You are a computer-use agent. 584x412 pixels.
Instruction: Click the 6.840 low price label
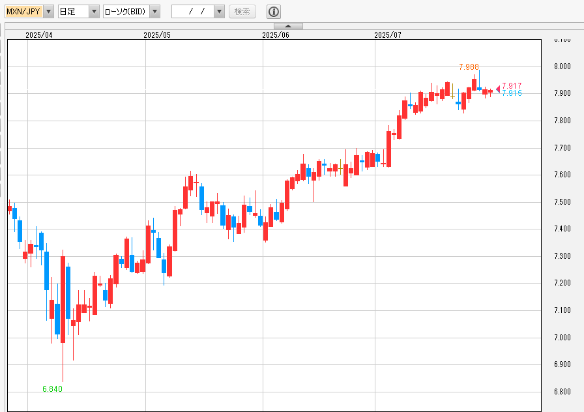coord(52,389)
